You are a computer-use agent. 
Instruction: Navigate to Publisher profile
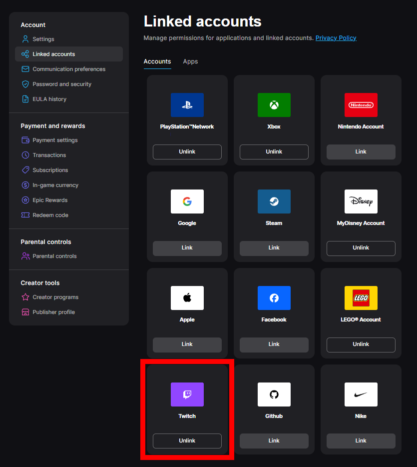[x=53, y=312]
